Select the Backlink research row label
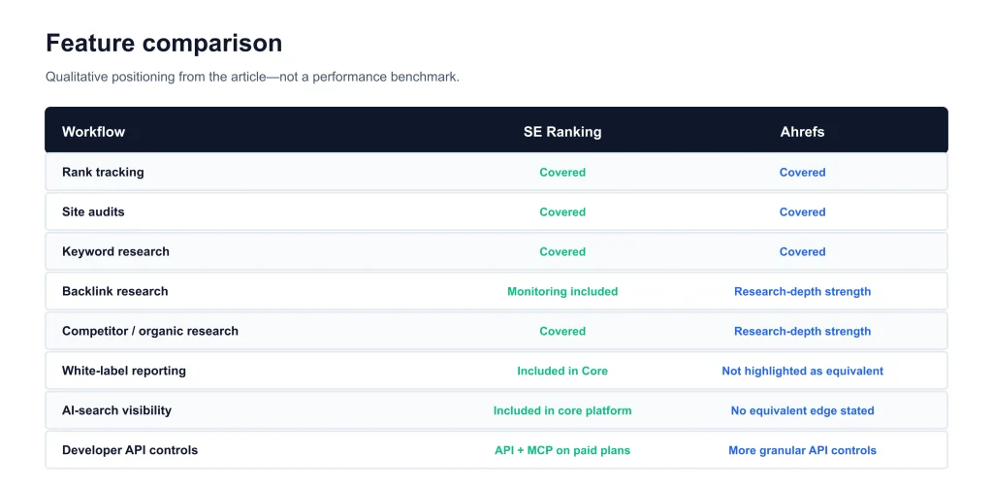 pos(115,291)
